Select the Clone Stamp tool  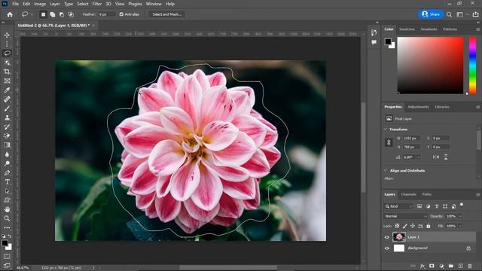[x=7, y=117]
